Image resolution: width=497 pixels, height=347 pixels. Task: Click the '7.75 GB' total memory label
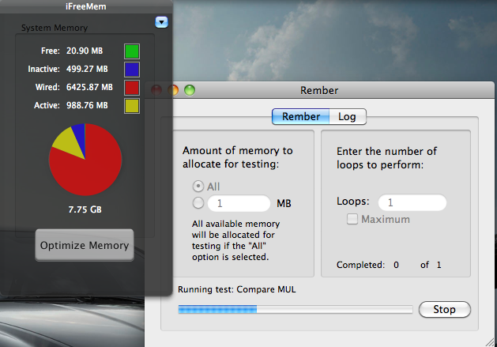85,209
